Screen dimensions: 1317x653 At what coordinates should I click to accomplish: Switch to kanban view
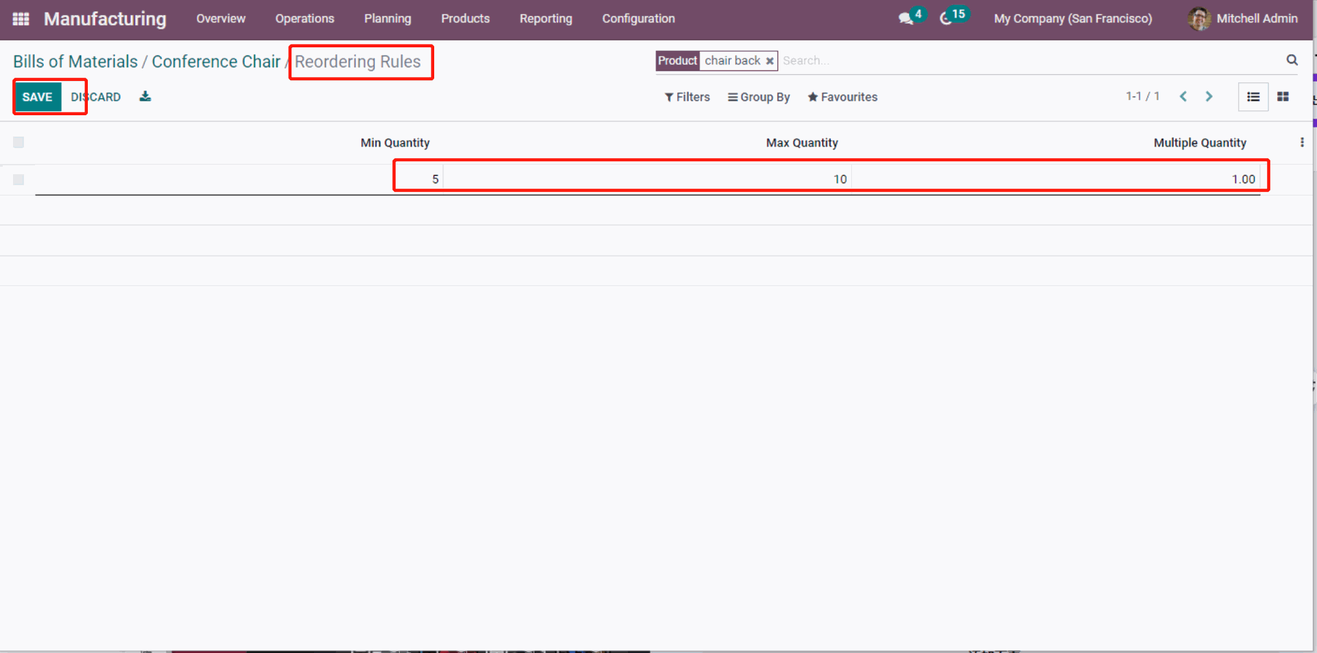click(1283, 97)
